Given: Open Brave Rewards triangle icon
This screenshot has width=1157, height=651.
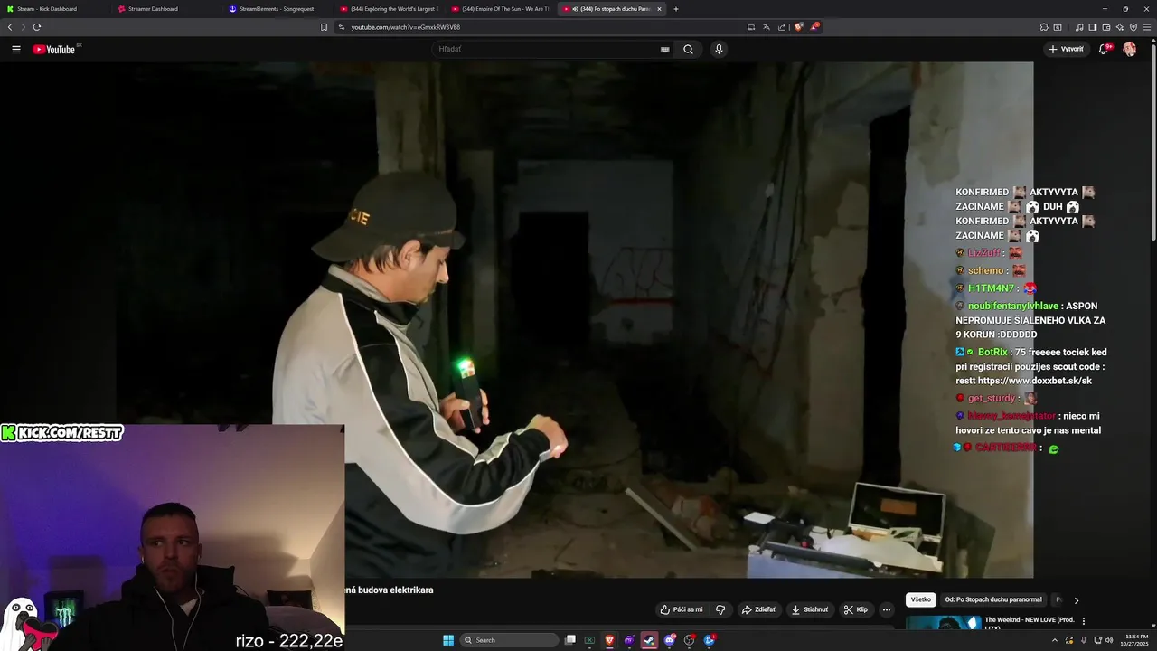Looking at the screenshot, I should pos(814,27).
